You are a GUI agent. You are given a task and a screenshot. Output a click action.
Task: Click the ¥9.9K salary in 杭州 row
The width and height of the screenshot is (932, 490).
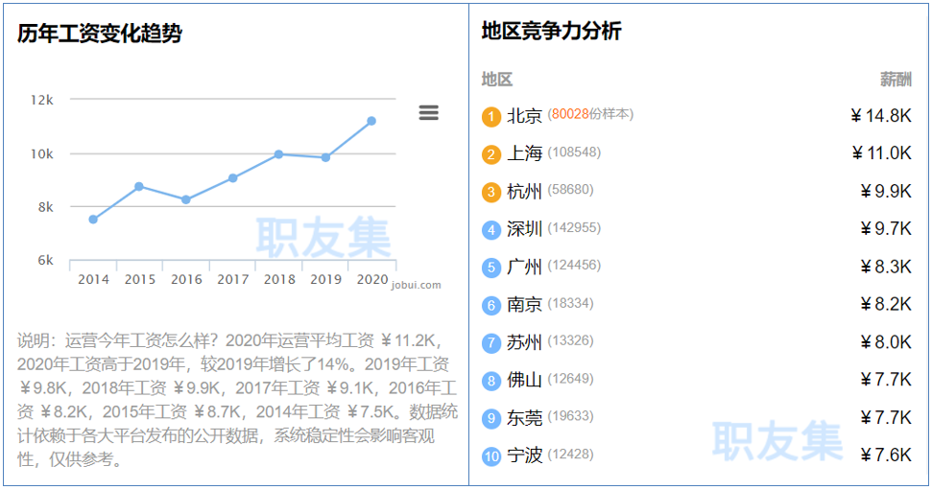(x=886, y=191)
